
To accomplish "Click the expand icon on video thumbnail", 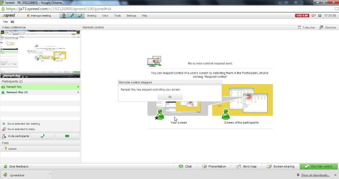I will pos(78,32).
